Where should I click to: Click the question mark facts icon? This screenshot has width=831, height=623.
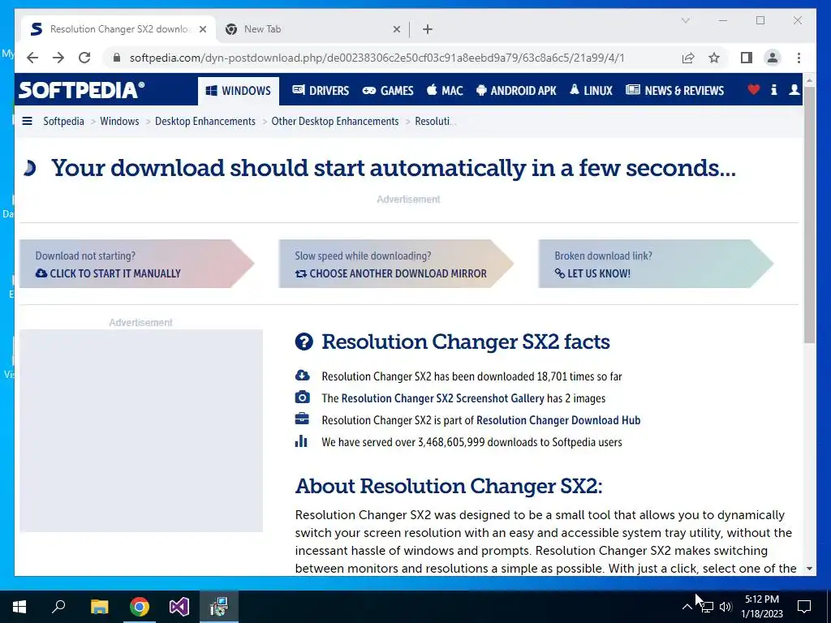point(304,342)
